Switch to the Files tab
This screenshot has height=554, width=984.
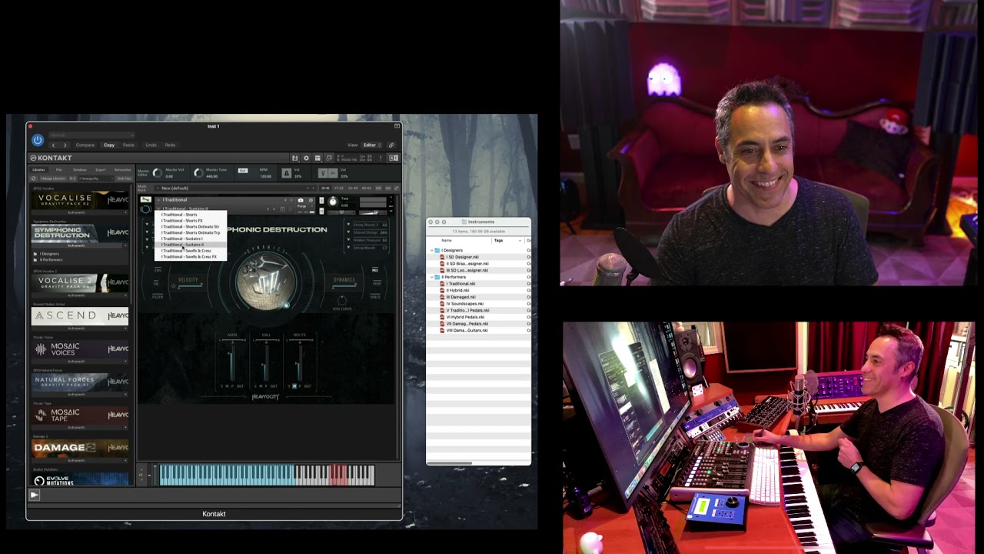pos(59,170)
